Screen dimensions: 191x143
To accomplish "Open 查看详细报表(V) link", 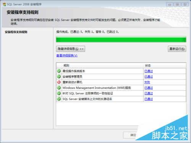I will tap(67, 56).
